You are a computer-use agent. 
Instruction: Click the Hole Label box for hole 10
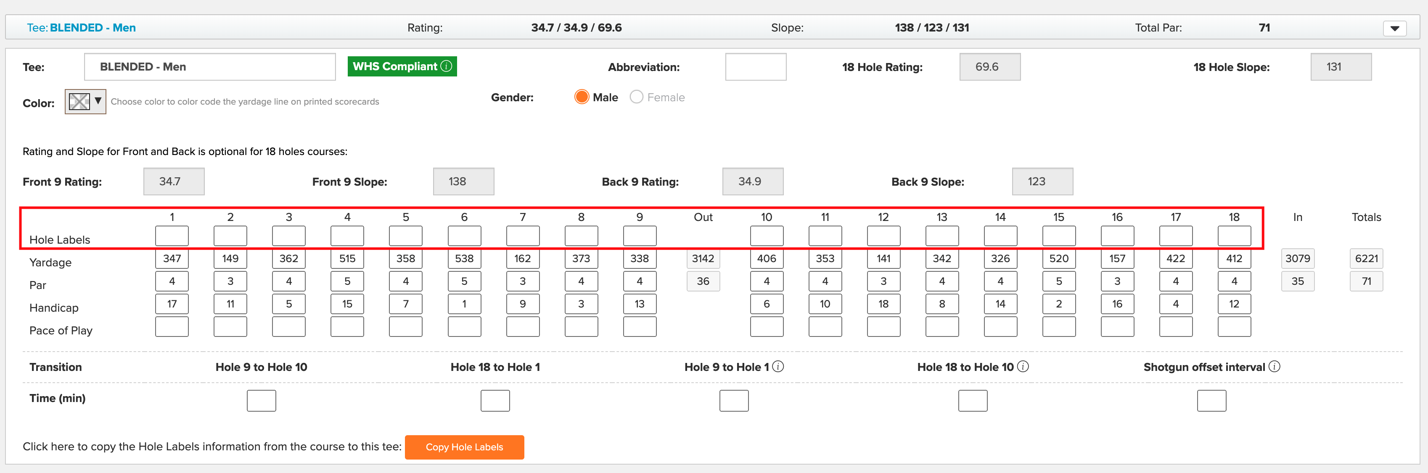[767, 236]
